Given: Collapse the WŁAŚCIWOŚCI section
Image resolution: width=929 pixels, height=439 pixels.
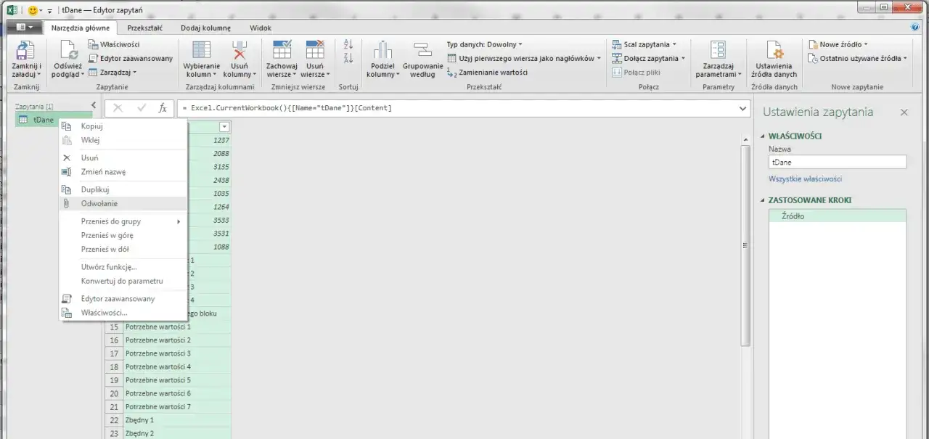Looking at the screenshot, I should pos(764,136).
